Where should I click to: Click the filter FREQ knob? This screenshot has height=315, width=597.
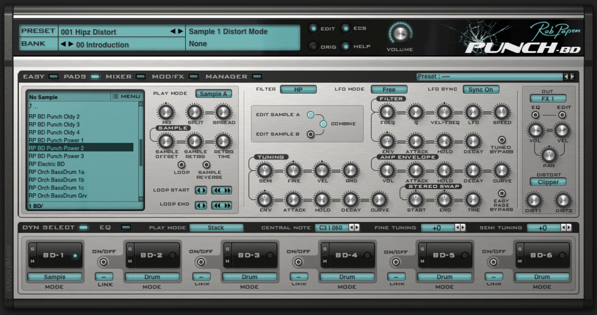pyautogui.click(x=387, y=112)
